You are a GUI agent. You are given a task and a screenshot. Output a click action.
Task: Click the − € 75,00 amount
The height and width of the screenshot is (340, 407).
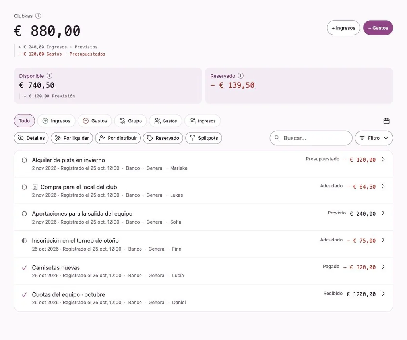(361, 241)
